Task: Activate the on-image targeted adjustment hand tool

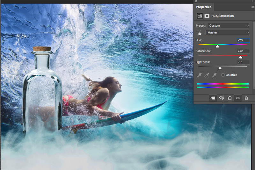Action: pyautogui.click(x=200, y=33)
